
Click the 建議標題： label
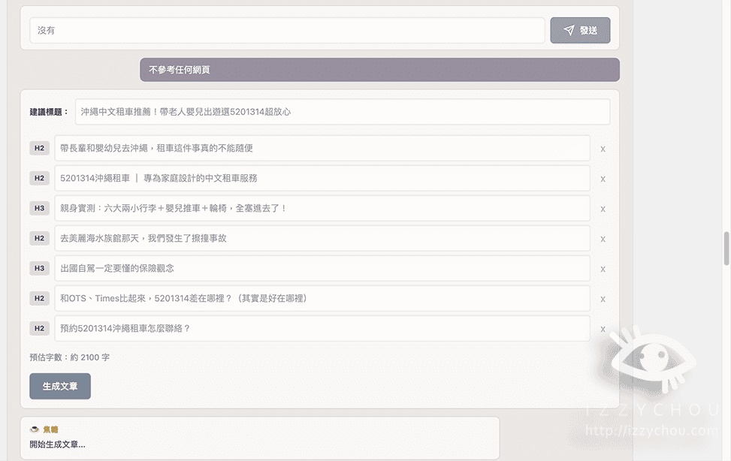tap(49, 112)
